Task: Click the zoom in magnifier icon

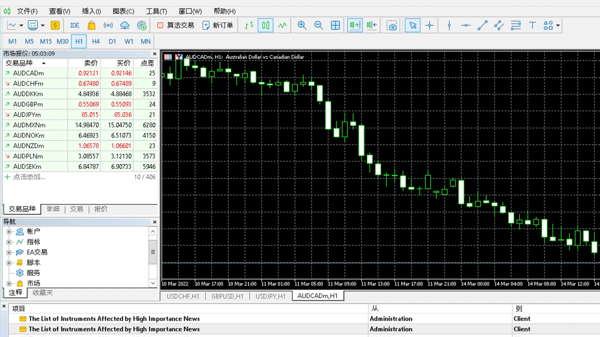Action: 302,25
